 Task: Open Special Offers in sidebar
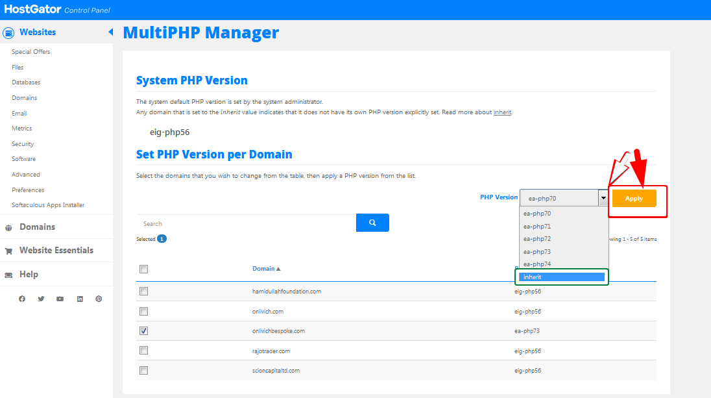31,52
